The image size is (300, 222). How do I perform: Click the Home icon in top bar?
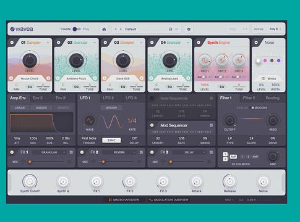(x=104, y=29)
